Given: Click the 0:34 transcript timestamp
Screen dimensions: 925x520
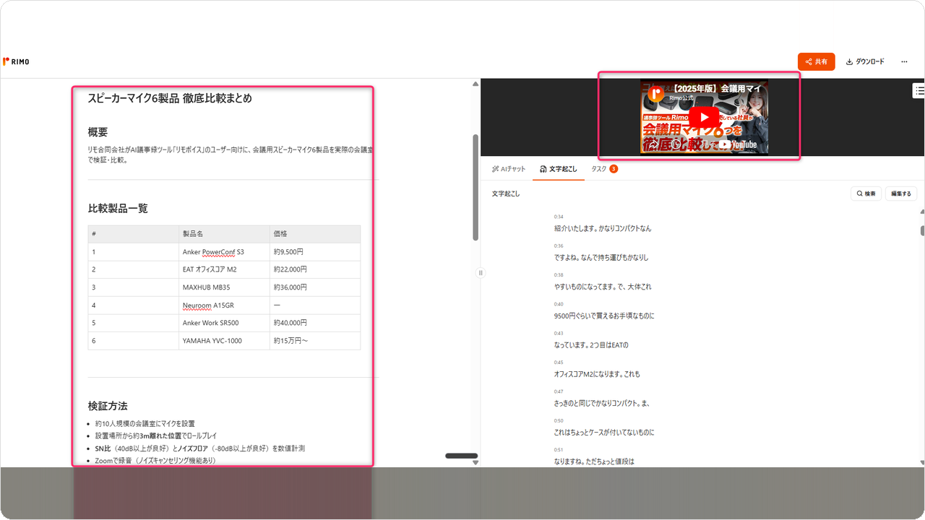Looking at the screenshot, I should point(559,217).
